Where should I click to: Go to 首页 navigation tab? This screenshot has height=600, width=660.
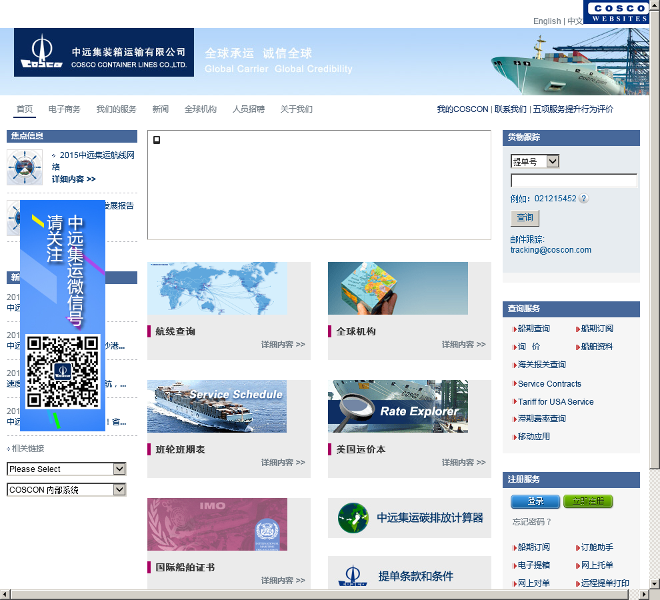[25, 109]
